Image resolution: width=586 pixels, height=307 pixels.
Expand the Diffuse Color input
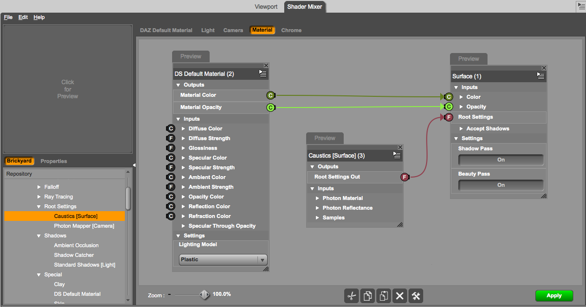(x=184, y=128)
